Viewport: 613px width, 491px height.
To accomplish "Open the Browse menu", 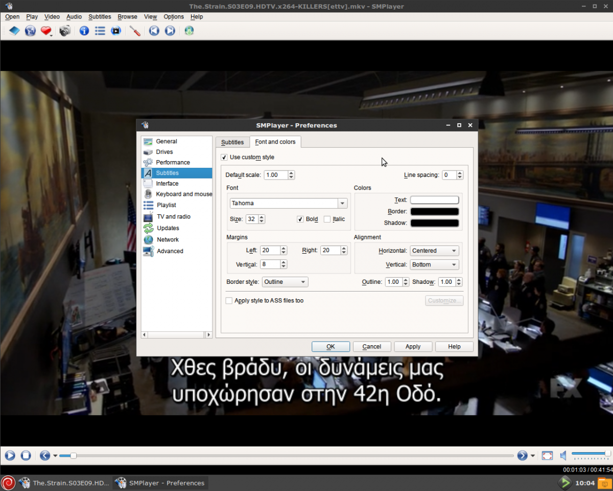I will click(x=128, y=17).
